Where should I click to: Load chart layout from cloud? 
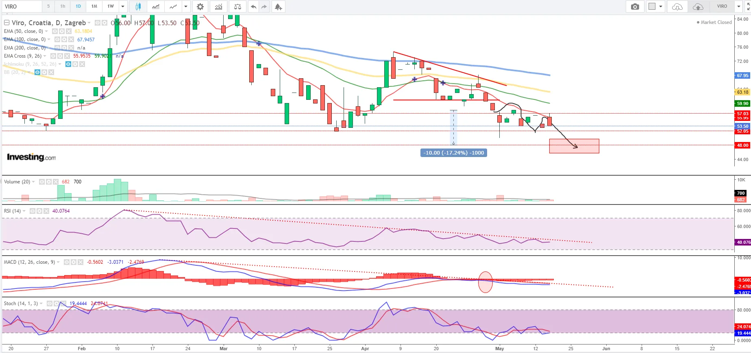pyautogui.click(x=677, y=6)
